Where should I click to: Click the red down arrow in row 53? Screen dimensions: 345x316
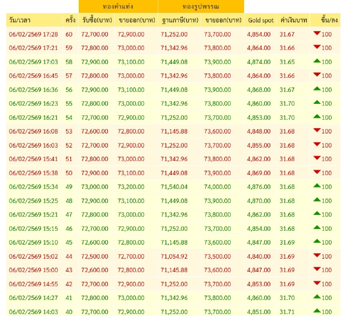click(x=317, y=131)
